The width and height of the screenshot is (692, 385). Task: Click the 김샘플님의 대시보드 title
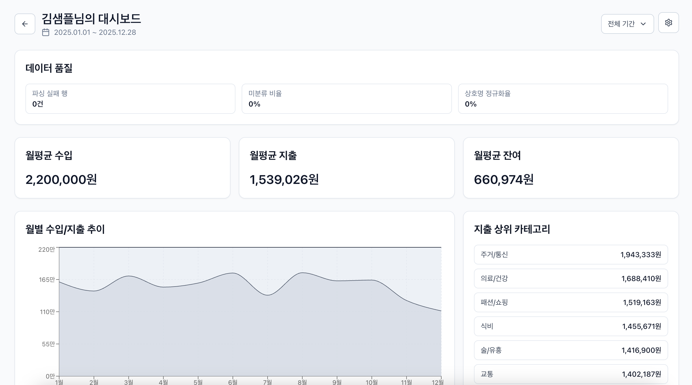tap(91, 19)
